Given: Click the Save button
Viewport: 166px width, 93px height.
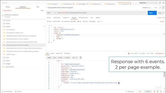Looking at the screenshot, I should pyautogui.click(x=160, y=13).
